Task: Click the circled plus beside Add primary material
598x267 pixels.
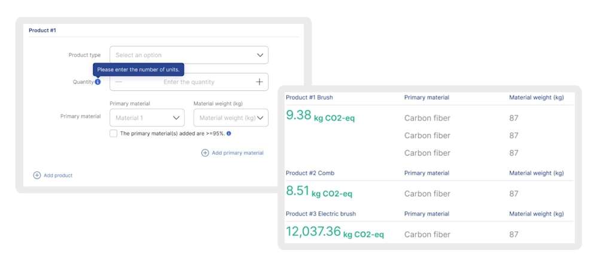Action: click(205, 153)
